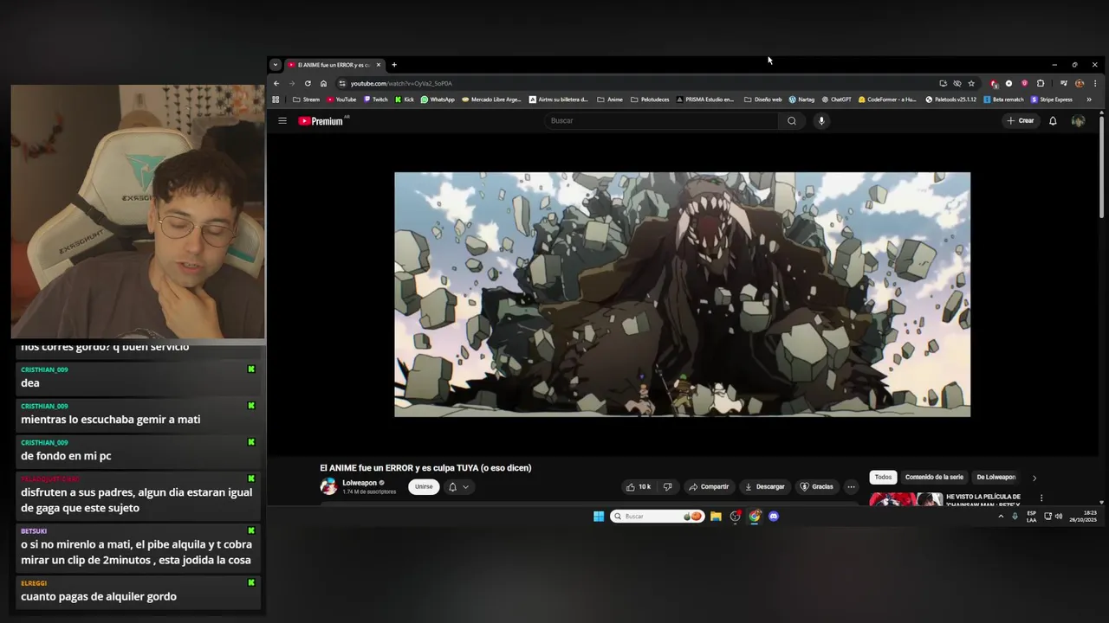Select the Contenido de la serie chip

(934, 477)
